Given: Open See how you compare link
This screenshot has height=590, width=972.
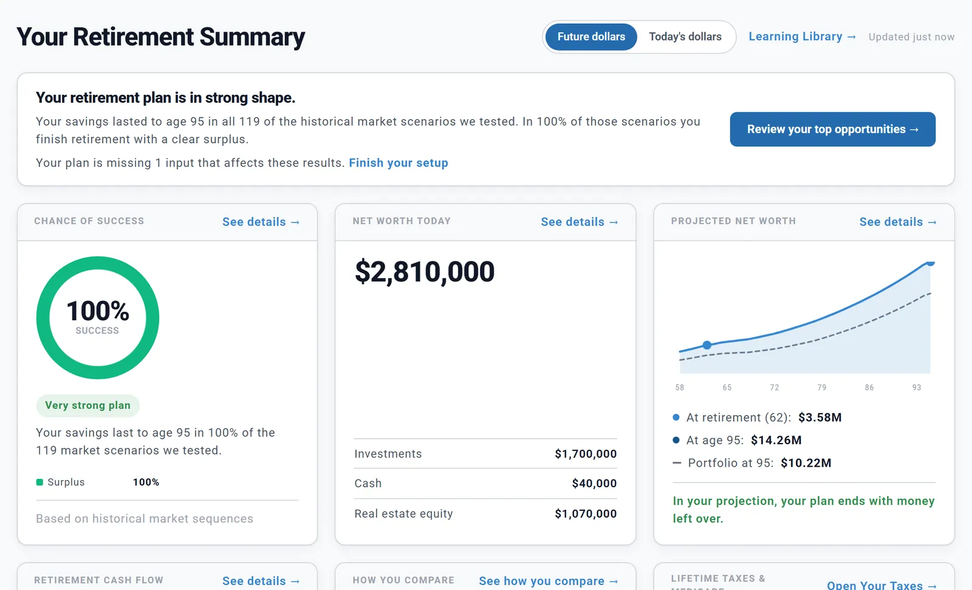Looking at the screenshot, I should pyautogui.click(x=549, y=581).
